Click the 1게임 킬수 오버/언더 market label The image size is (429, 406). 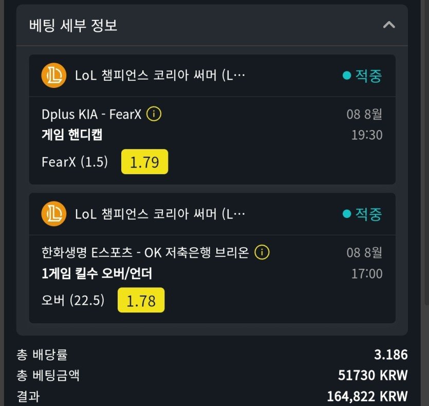point(97,273)
